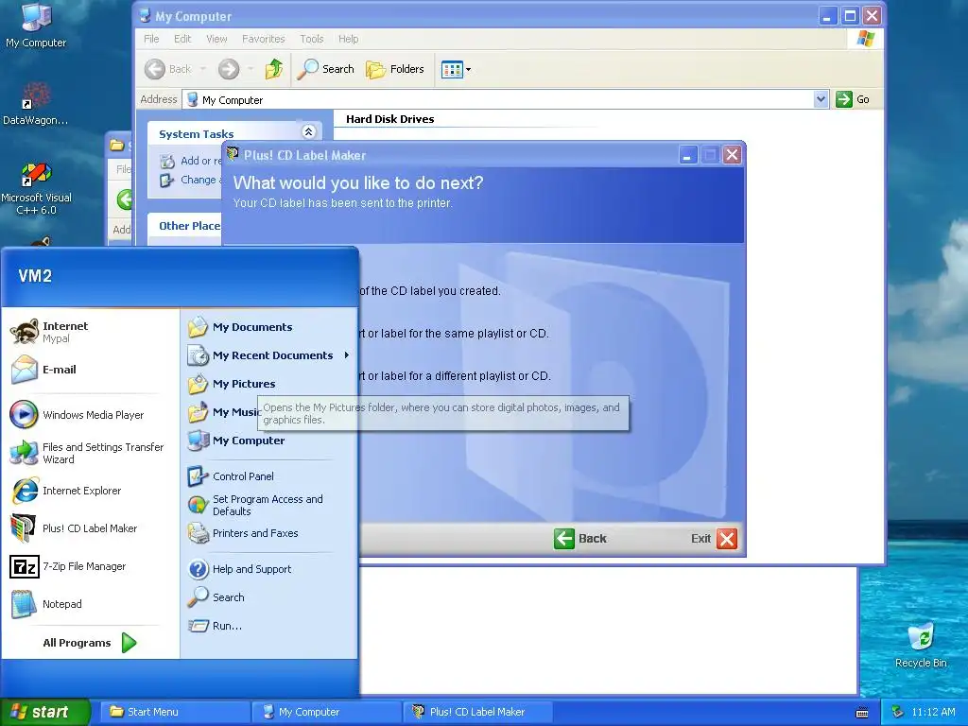This screenshot has width=968, height=726.
Task: Click the clock showing 11:12 AM
Action: click(x=933, y=713)
